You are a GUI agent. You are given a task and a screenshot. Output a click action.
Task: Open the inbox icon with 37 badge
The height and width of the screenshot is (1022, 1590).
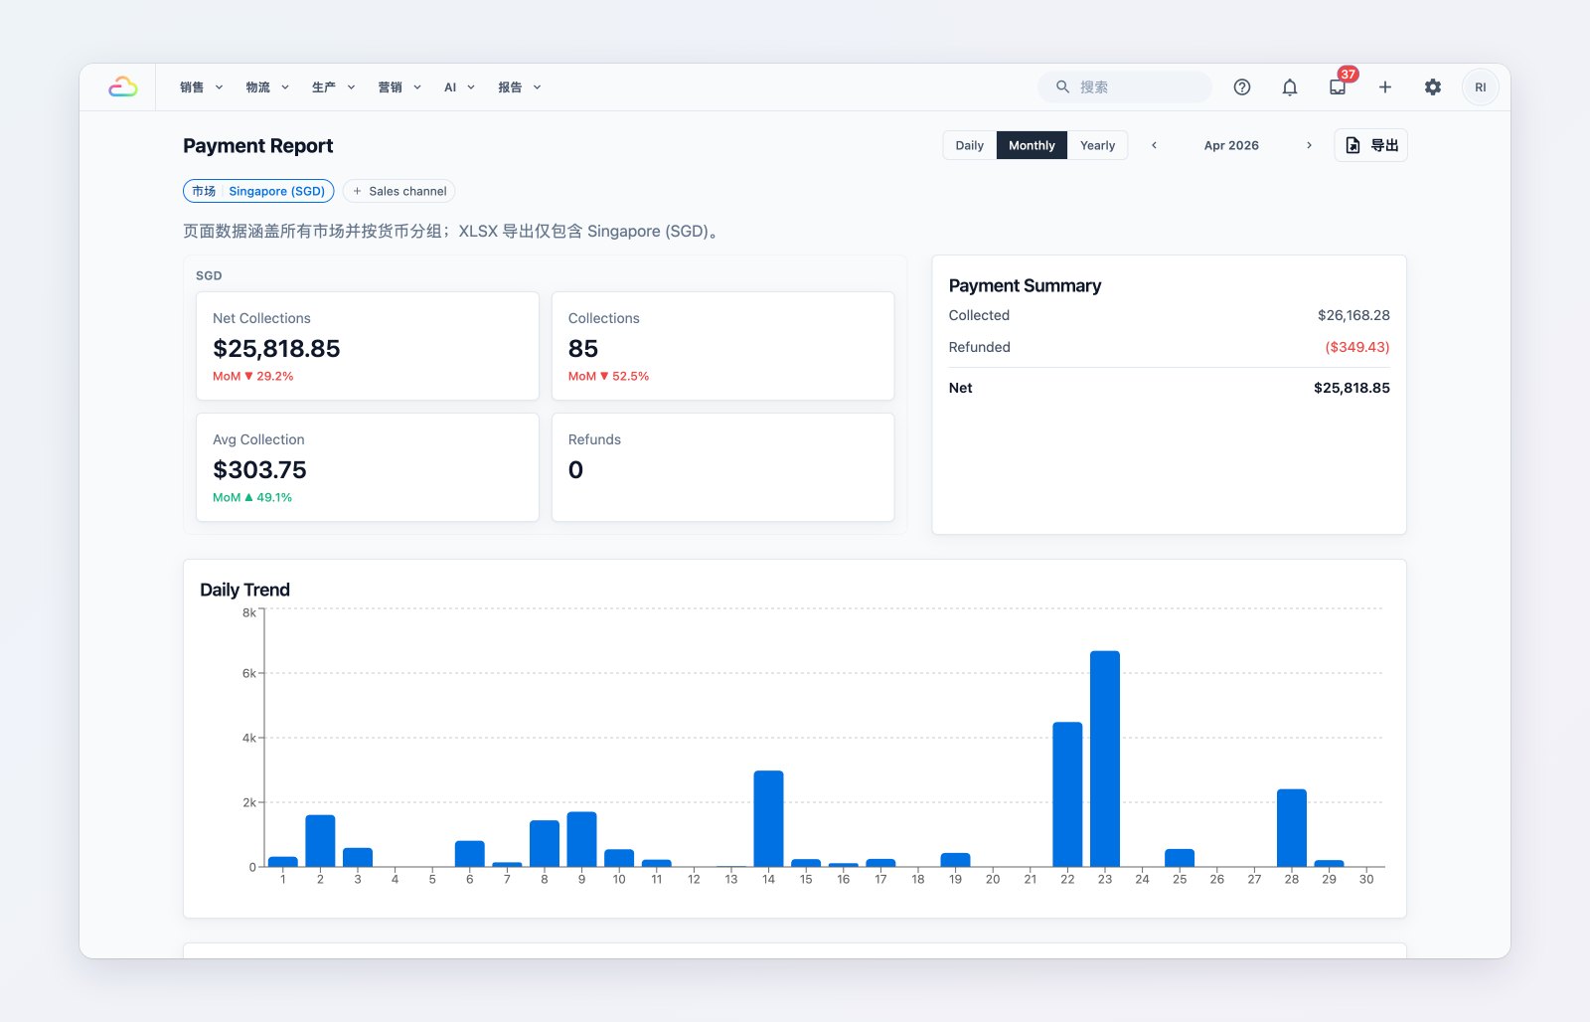point(1338,87)
